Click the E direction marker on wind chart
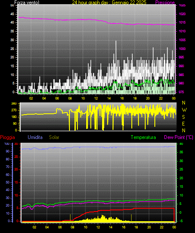 183,123
